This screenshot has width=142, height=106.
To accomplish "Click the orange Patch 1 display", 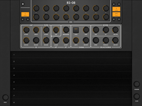I will pos(25,14).
